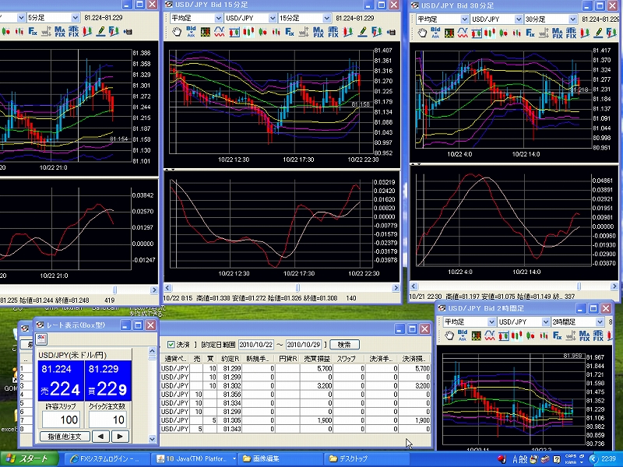Click スワップ column header
This screenshot has height=467, width=623.
(349, 359)
